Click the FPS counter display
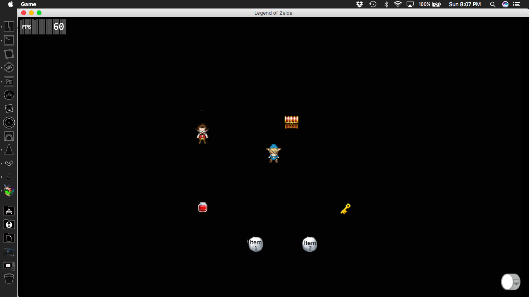Viewport: 529px width, 297px height. click(43, 27)
